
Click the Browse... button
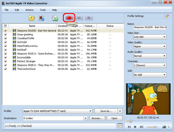click(97, 118)
